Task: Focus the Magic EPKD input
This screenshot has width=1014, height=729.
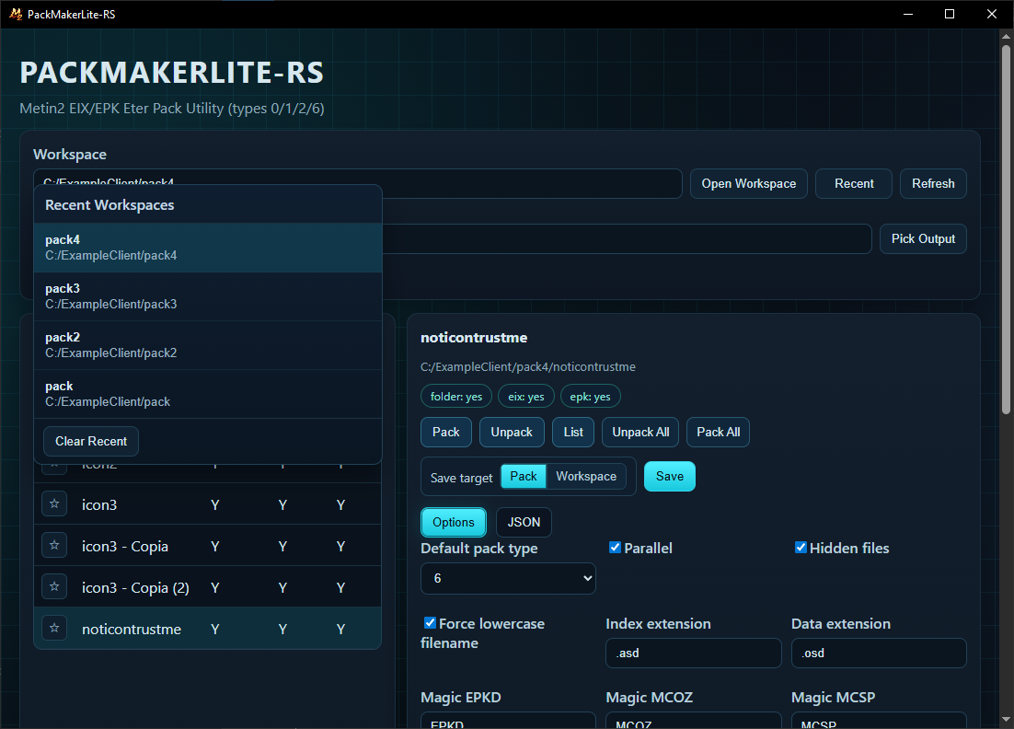Action: coord(508,721)
